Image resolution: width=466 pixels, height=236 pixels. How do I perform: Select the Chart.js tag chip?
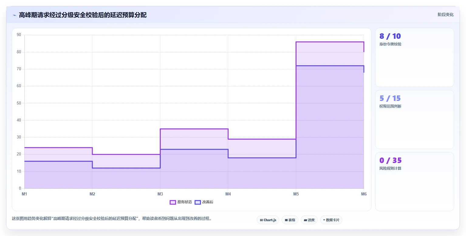tap(268, 220)
